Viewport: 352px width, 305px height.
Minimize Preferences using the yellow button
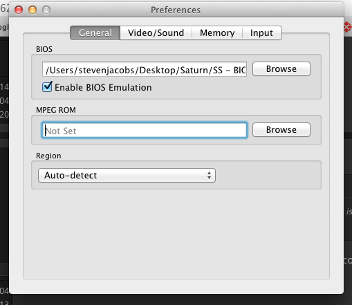[33, 10]
